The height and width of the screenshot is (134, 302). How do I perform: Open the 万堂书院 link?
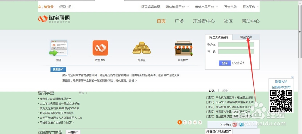(x=230, y=7)
